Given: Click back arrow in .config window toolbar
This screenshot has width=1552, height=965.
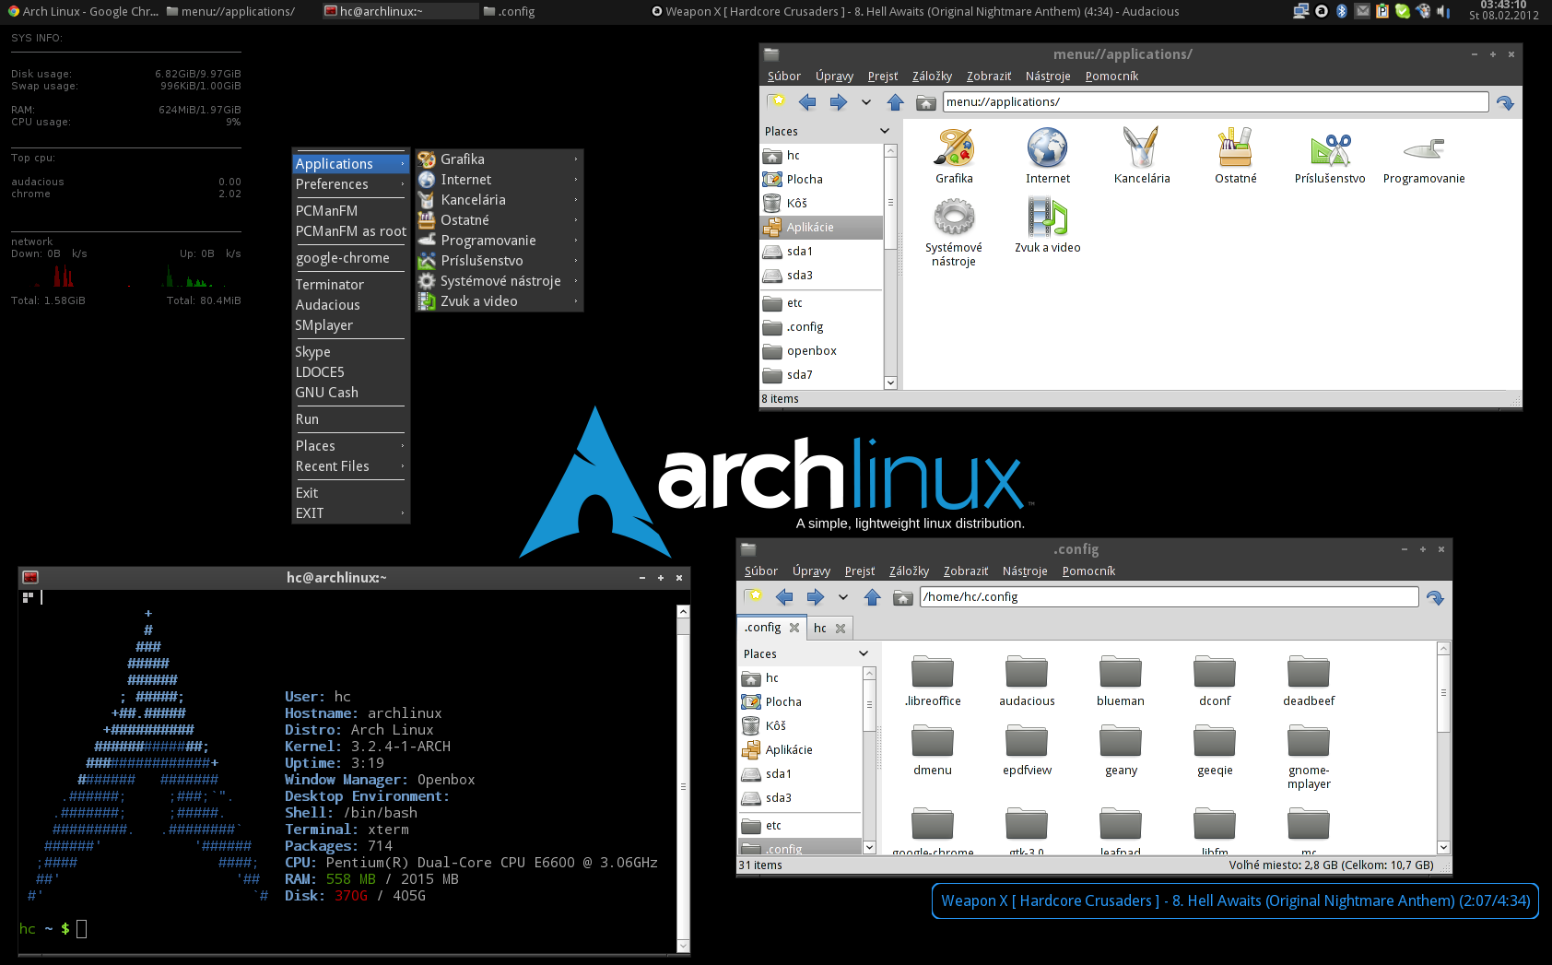Looking at the screenshot, I should (784, 597).
